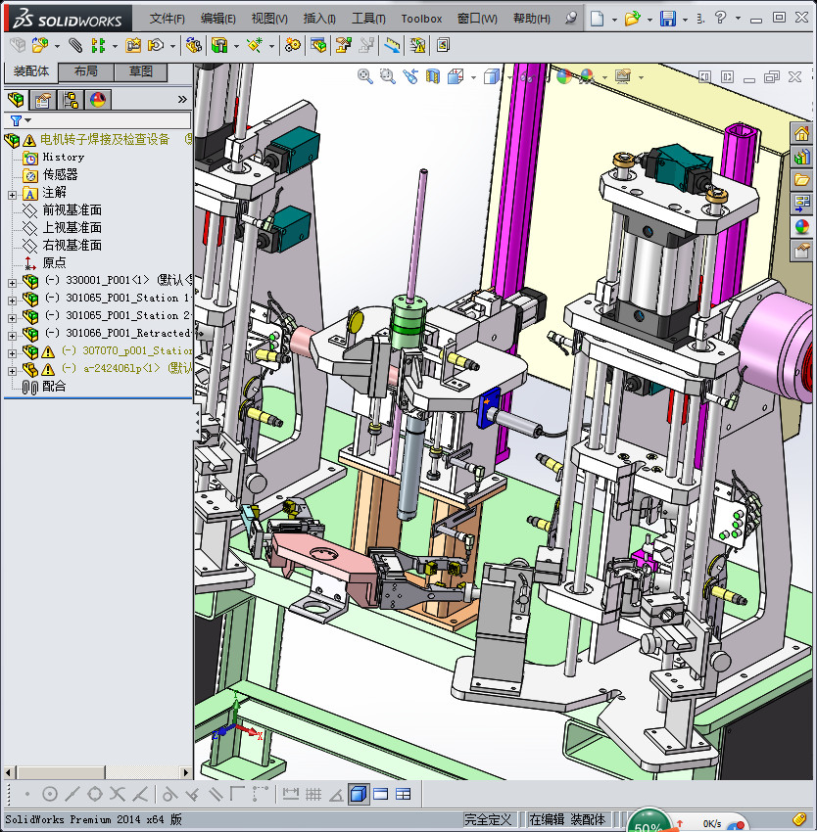Open the 插入(I) menu
817x832 pixels.
pos(319,19)
